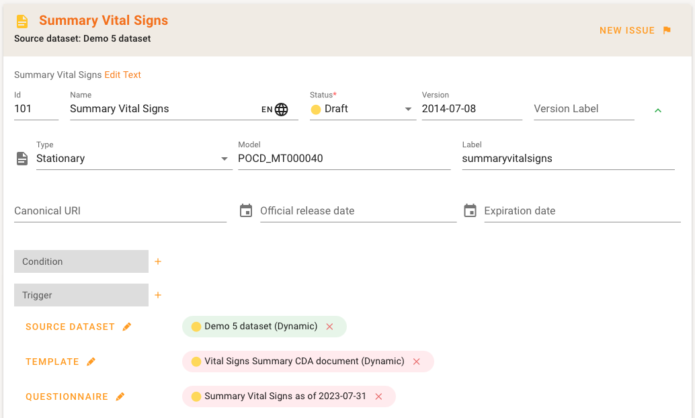
Task: Click the pencil icon next to QUESTIONNAIRE
Action: coord(120,397)
